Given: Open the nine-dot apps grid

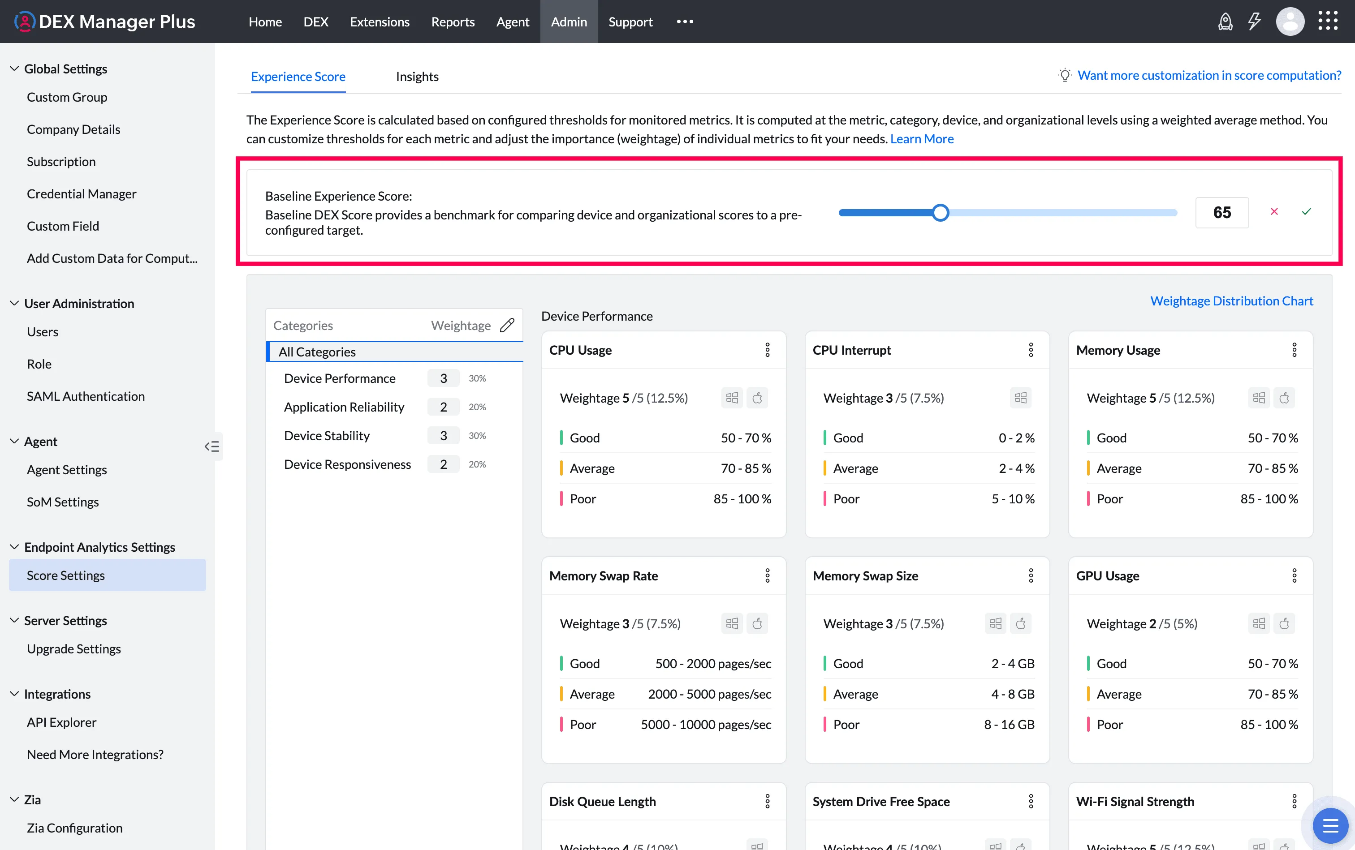Looking at the screenshot, I should pyautogui.click(x=1328, y=21).
